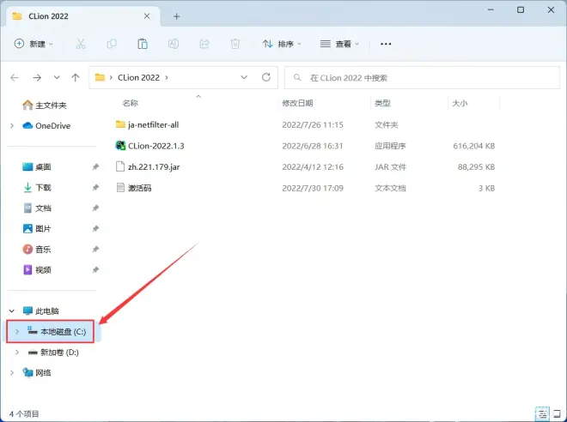Viewport: 567px width, 422px height.
Task: Refresh the CLion 2022 folder
Action: [x=266, y=77]
